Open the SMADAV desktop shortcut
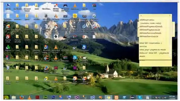This screenshot has height=101, width=180. (8, 48)
